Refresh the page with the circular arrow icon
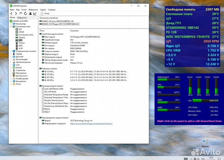224x160 pixels. click(x=26, y=14)
